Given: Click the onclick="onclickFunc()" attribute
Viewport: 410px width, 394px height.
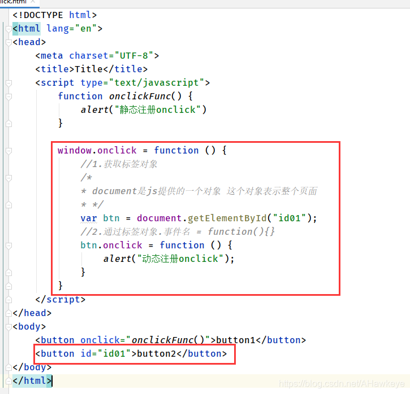Looking at the screenshot, I should 145,340.
